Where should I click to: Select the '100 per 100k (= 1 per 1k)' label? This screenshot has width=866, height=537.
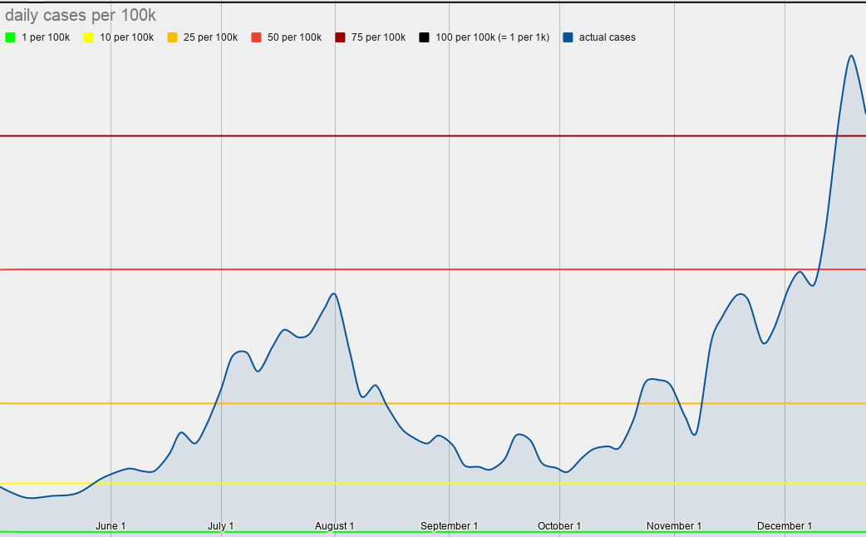[x=492, y=37]
